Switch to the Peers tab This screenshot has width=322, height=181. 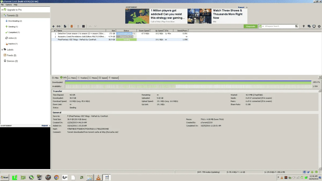pyautogui.click(x=72, y=78)
